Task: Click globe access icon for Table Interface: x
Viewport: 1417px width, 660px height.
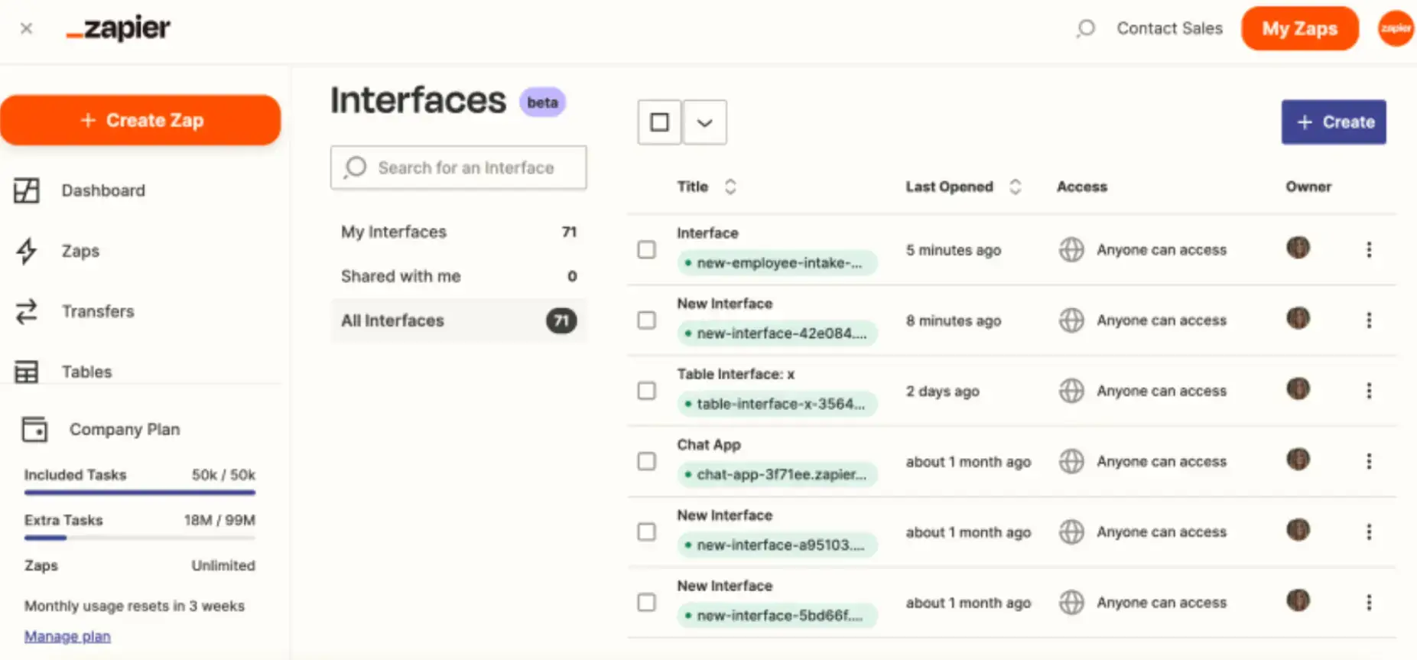Action: point(1071,391)
